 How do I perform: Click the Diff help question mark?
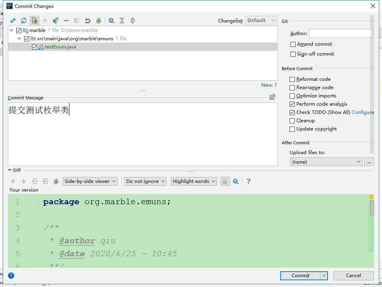point(248,181)
